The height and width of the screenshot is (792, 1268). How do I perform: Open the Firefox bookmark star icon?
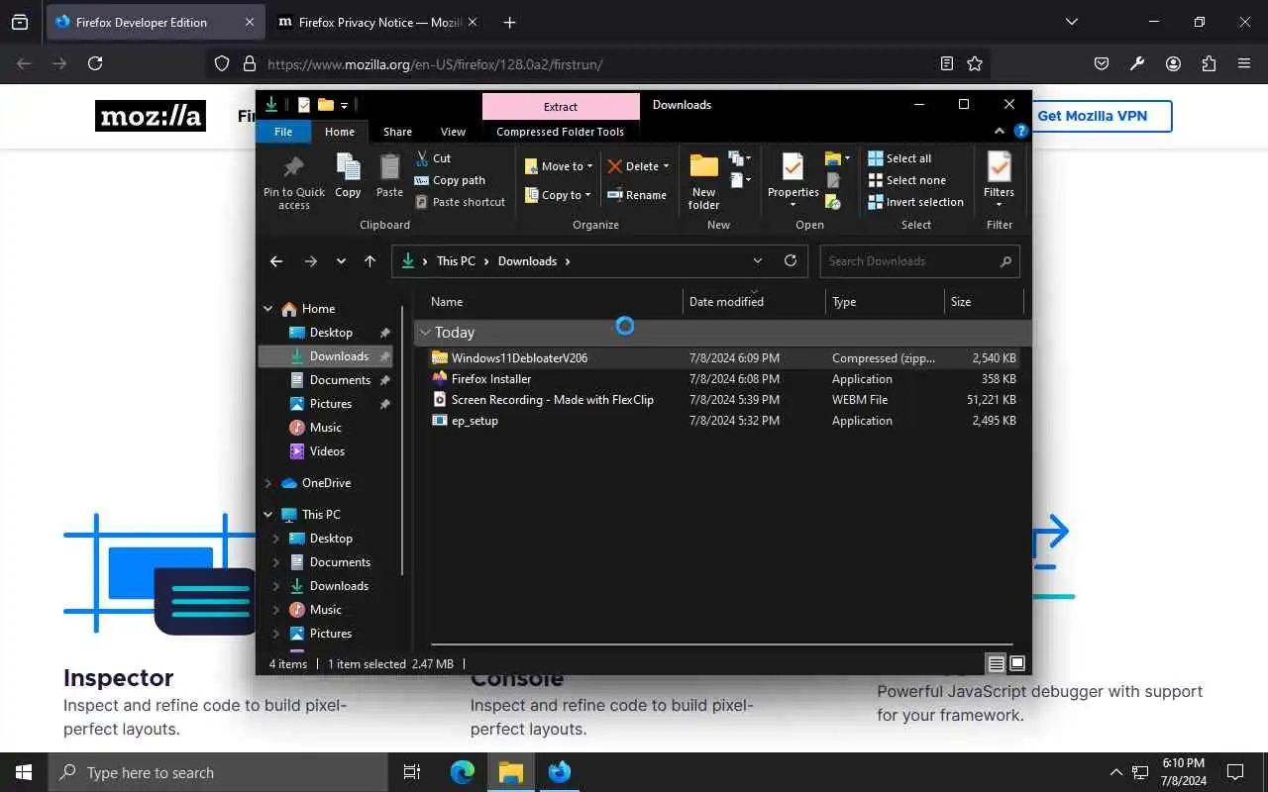[x=975, y=63]
